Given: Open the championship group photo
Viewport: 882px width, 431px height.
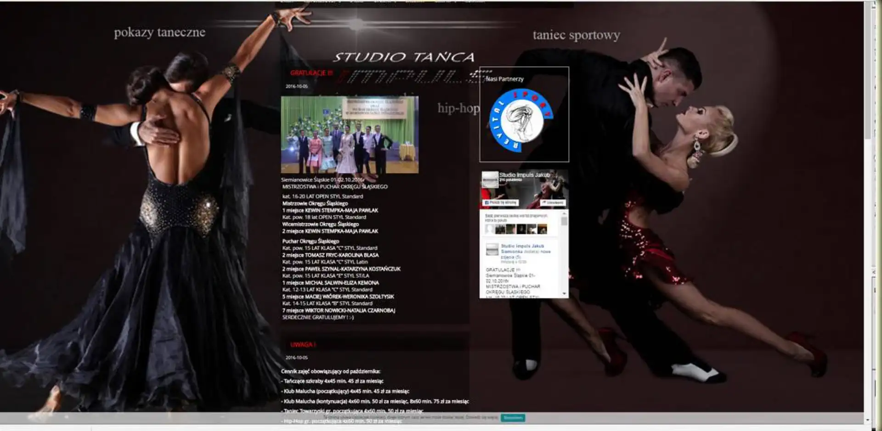Looking at the screenshot, I should pyautogui.click(x=350, y=134).
